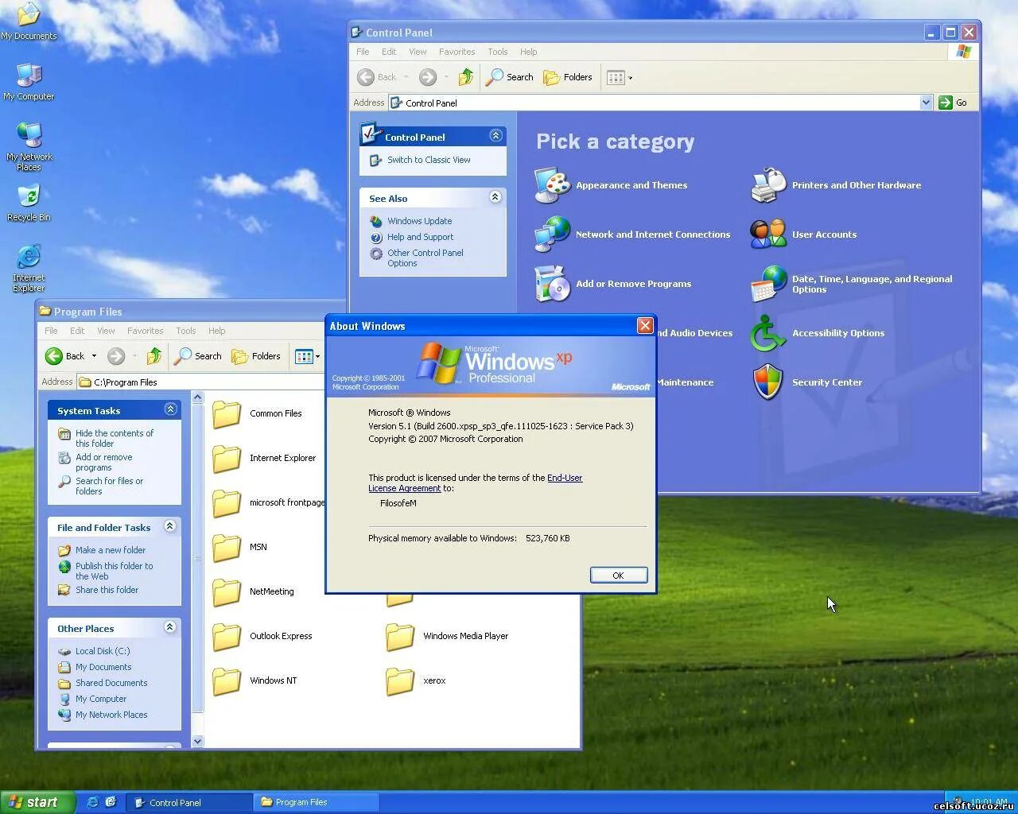Image resolution: width=1018 pixels, height=814 pixels.
Task: Click OK in About Windows dialog
Action: coord(619,575)
